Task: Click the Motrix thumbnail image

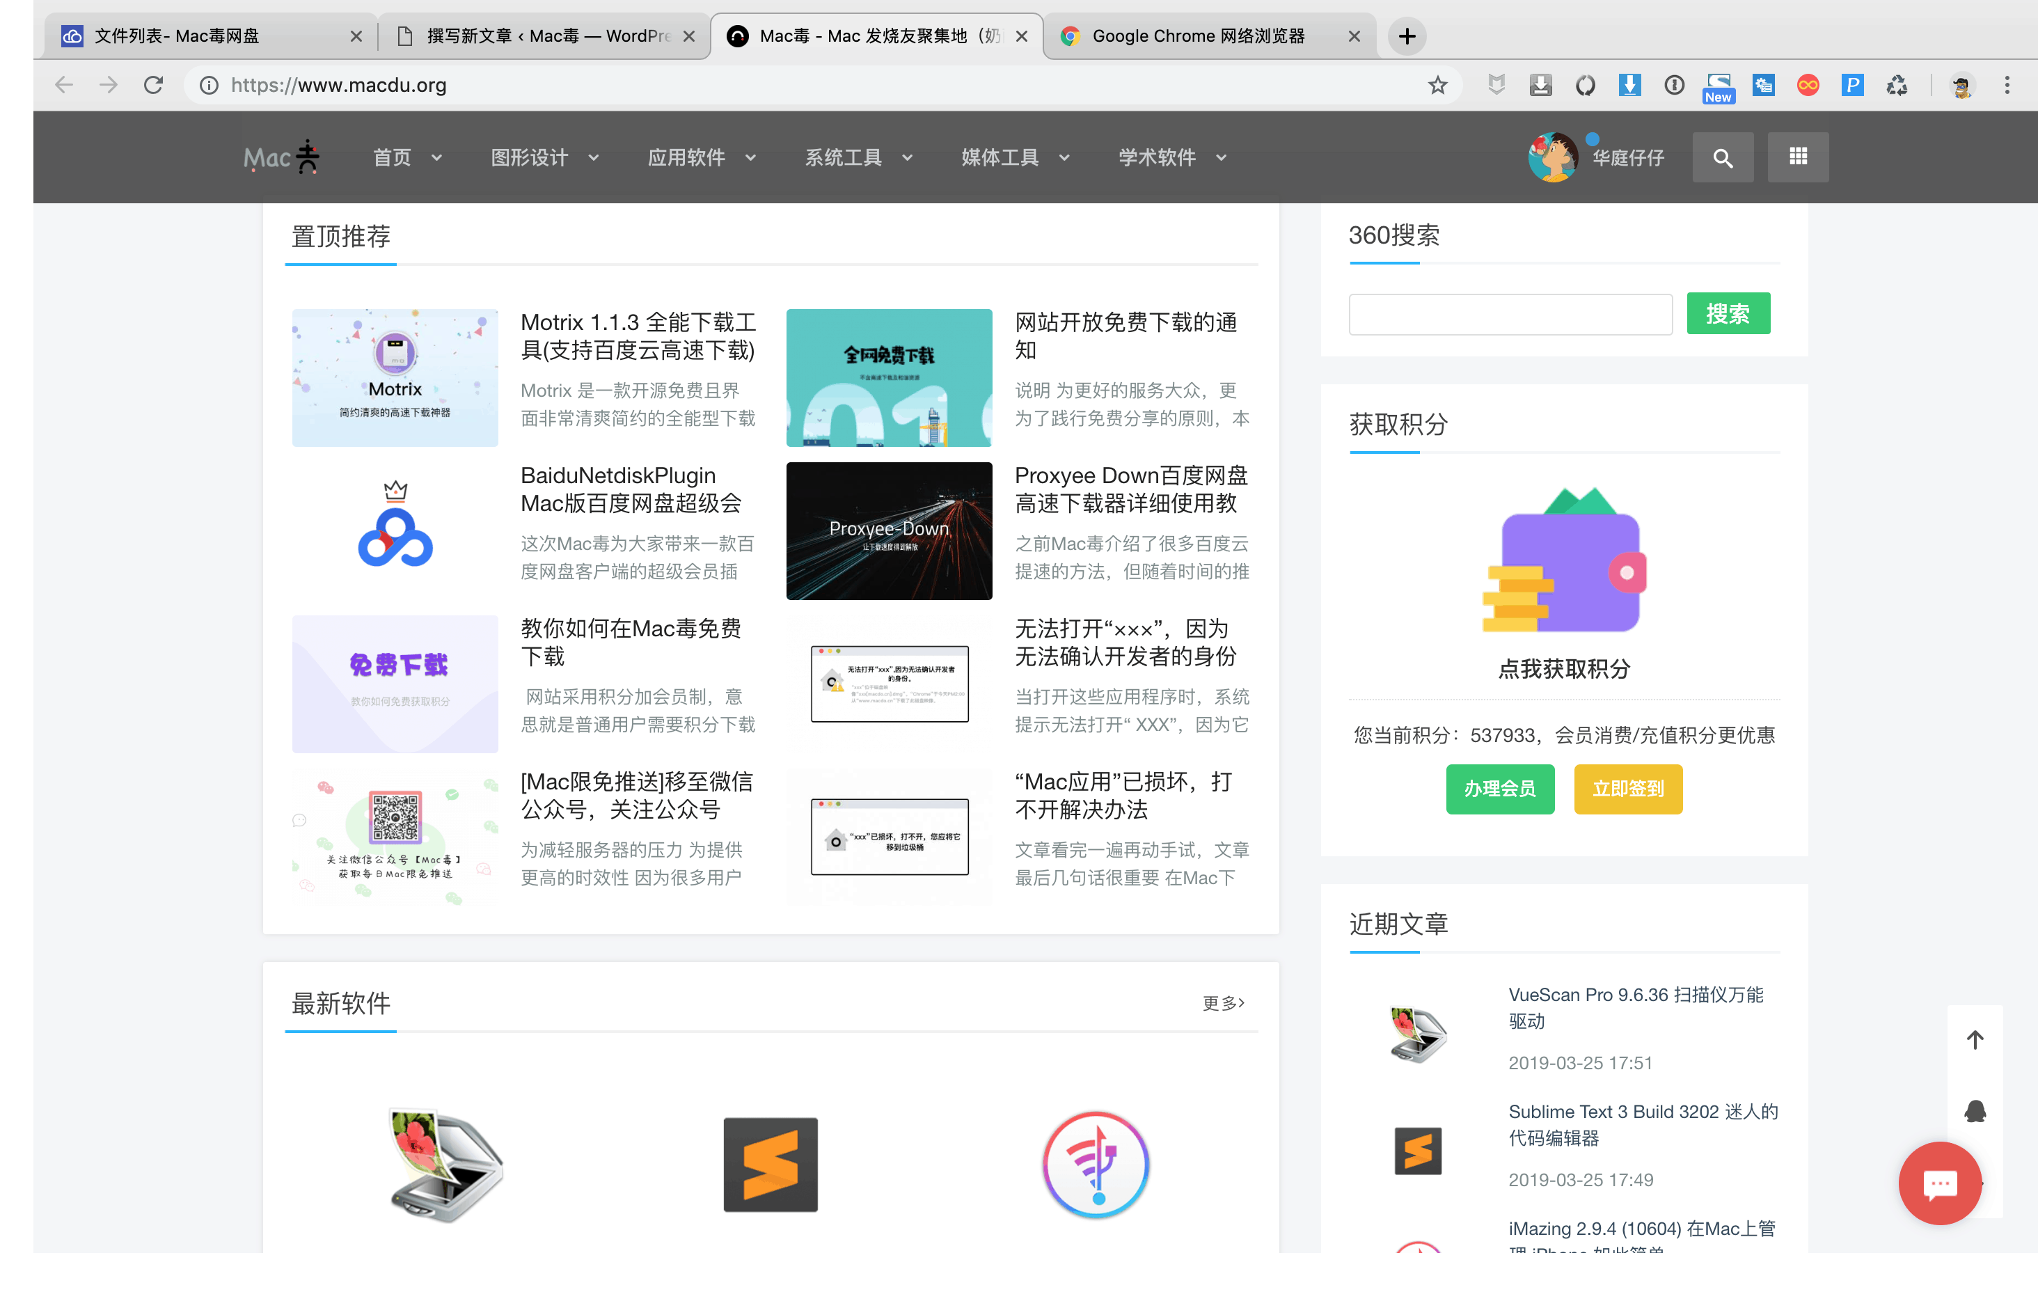Action: [x=395, y=377]
